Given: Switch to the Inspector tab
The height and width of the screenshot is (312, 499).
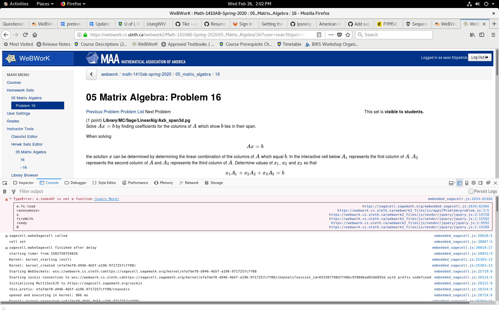Looking at the screenshot, I should pyautogui.click(x=23, y=183).
